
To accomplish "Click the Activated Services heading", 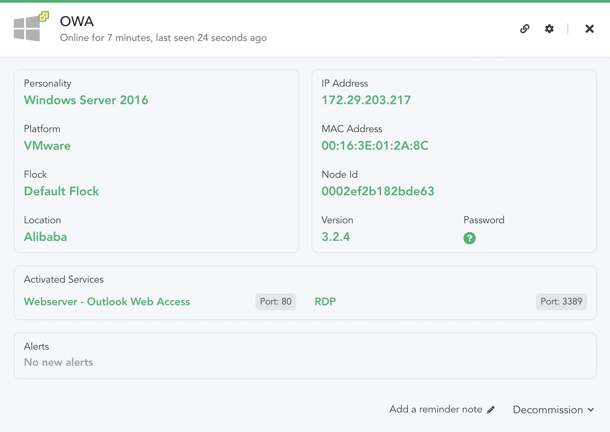I will (x=64, y=280).
